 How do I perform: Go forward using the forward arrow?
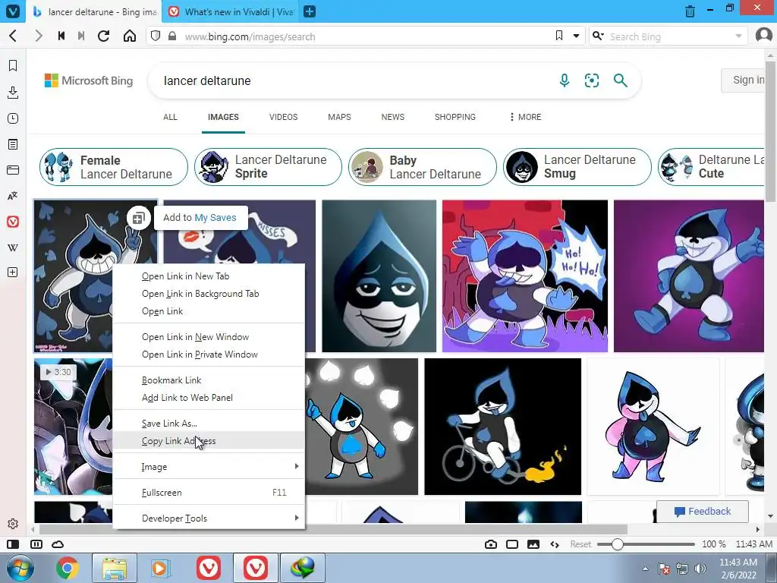coord(38,36)
